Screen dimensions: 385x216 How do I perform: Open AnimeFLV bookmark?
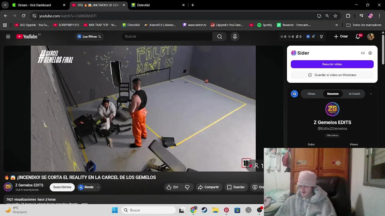(x=160, y=25)
